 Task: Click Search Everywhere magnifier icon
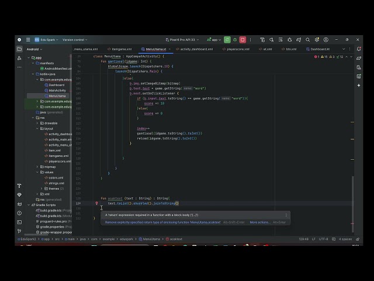coord(308,40)
